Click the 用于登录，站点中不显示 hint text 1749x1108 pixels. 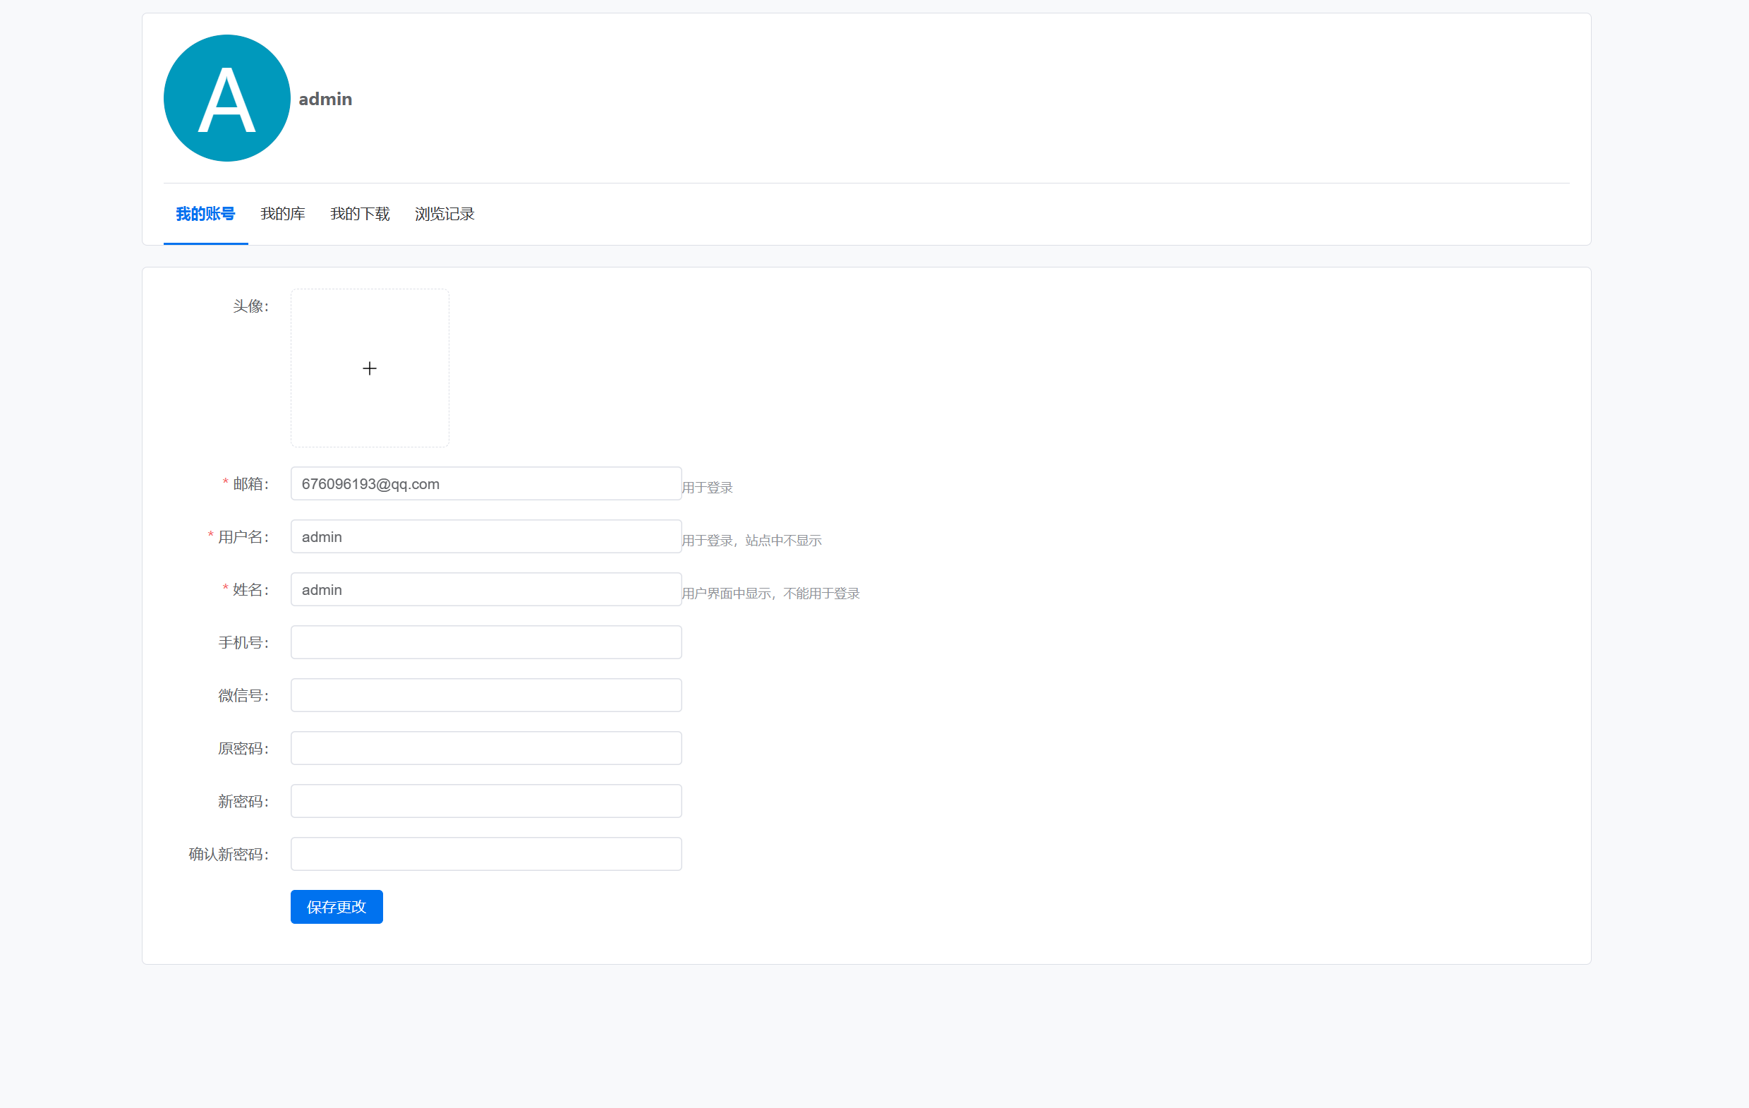pos(752,541)
